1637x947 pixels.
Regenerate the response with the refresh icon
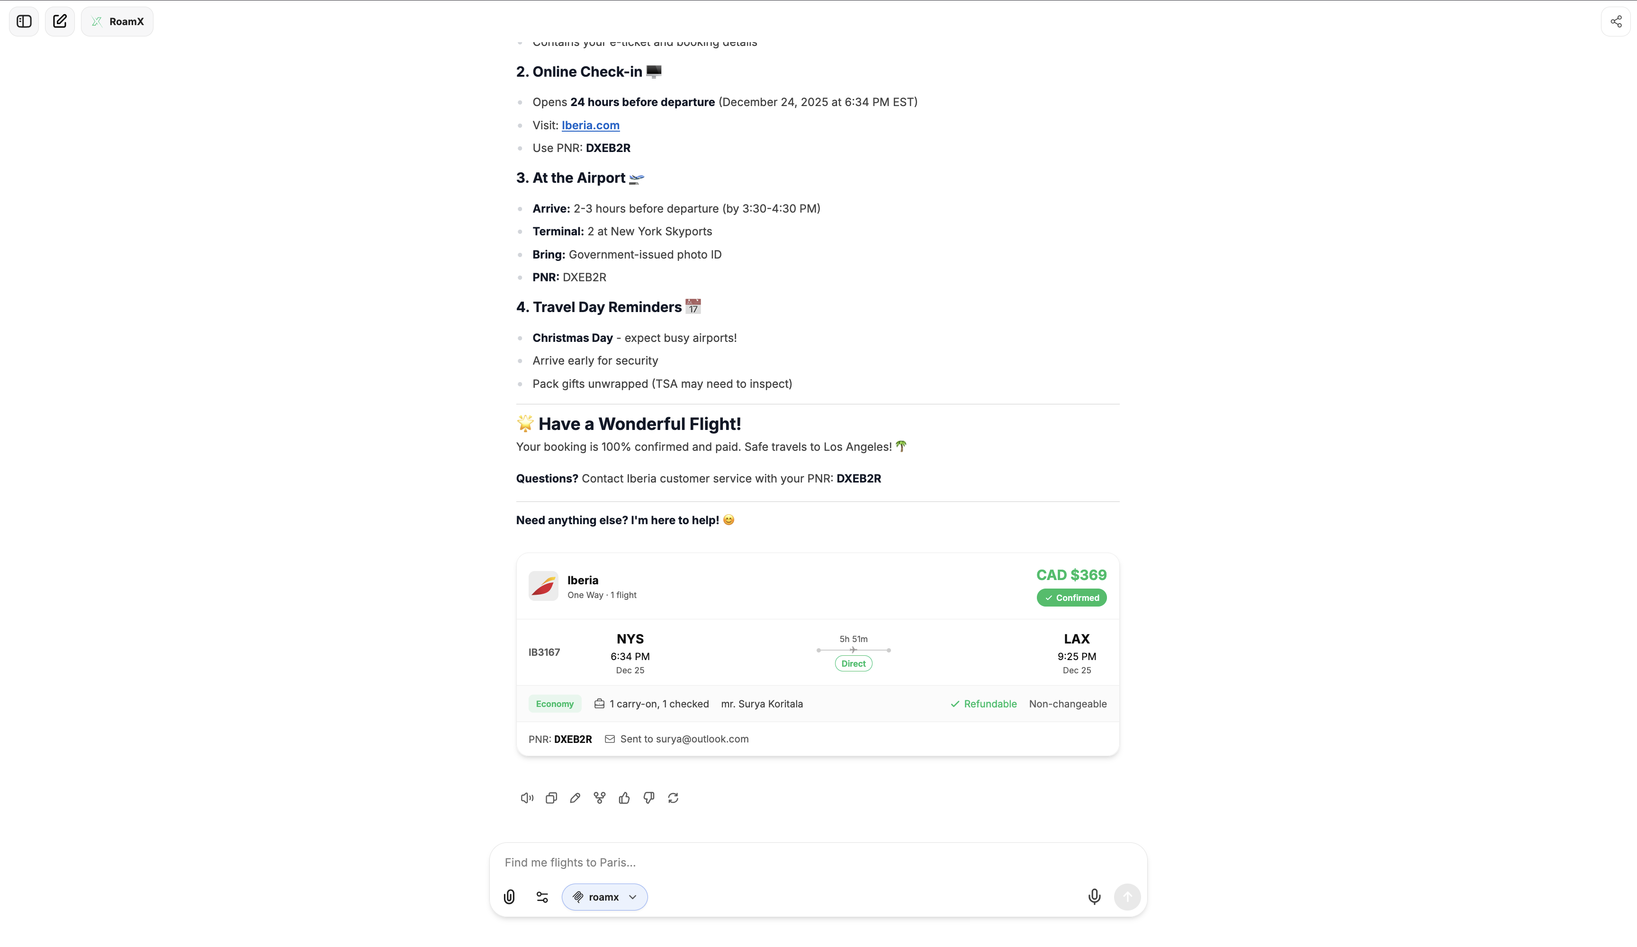tap(673, 797)
